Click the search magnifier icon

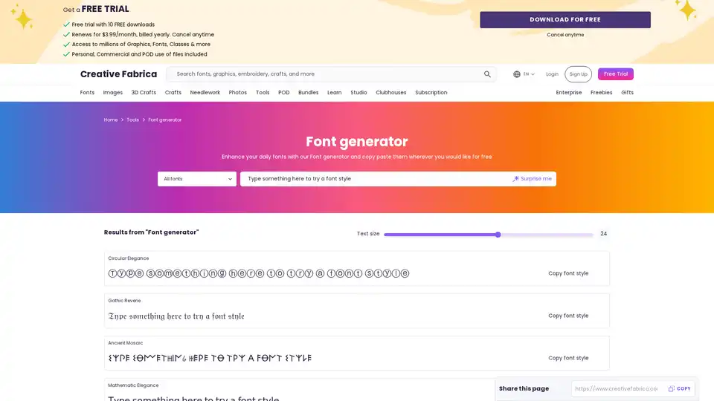(487, 74)
